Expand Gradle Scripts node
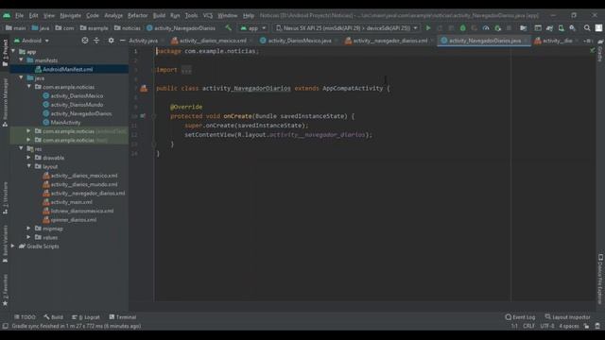This screenshot has width=605, height=340. 13,246
